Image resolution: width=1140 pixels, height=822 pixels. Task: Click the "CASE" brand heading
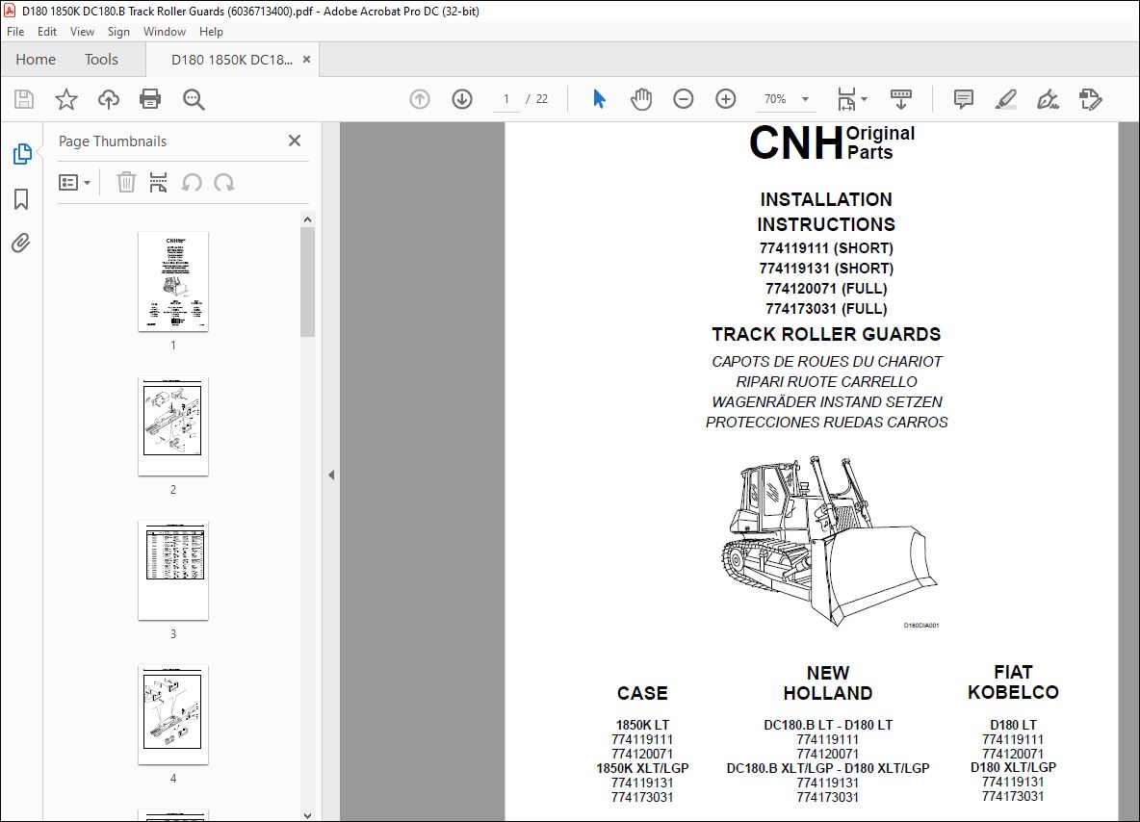(x=642, y=693)
